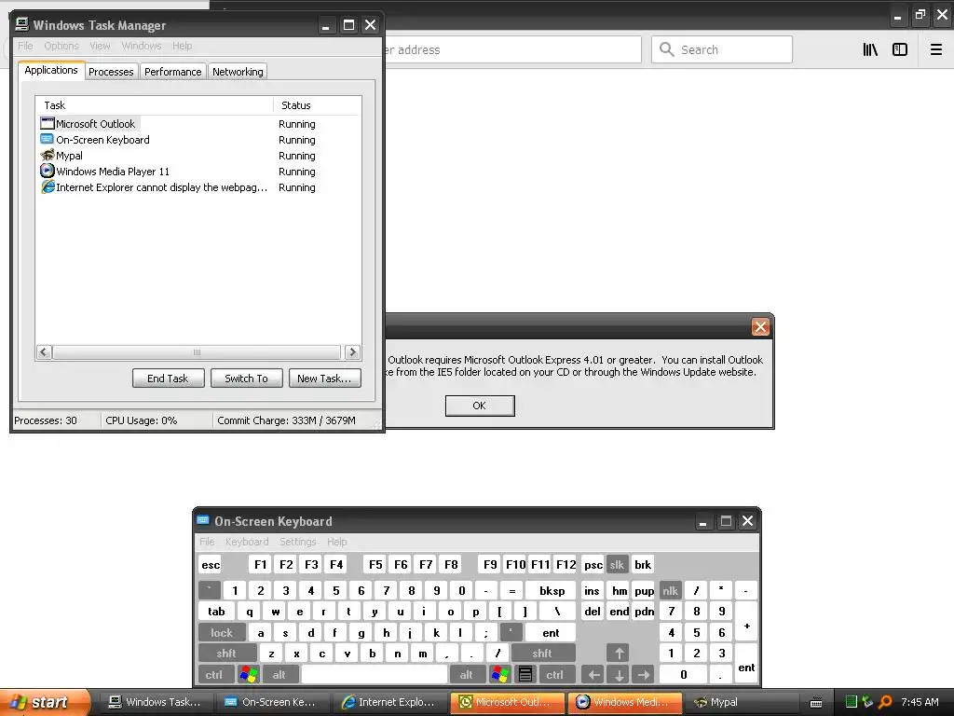Toggle the slk (scroll lock) key
The width and height of the screenshot is (954, 716).
click(x=617, y=564)
